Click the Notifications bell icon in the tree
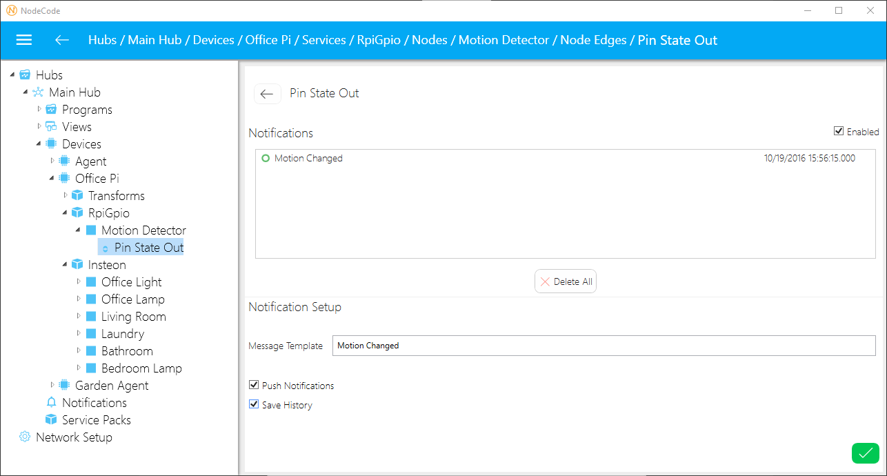The image size is (887, 476). pos(51,403)
